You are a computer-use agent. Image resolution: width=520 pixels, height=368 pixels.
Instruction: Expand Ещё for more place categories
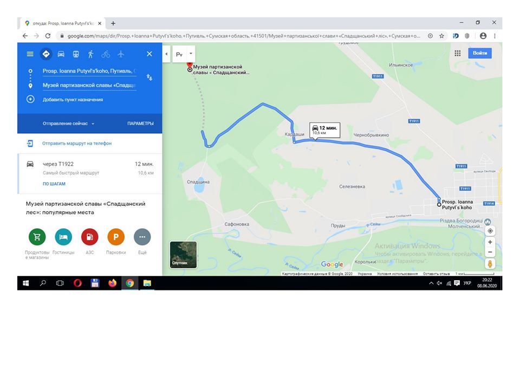pos(142,237)
